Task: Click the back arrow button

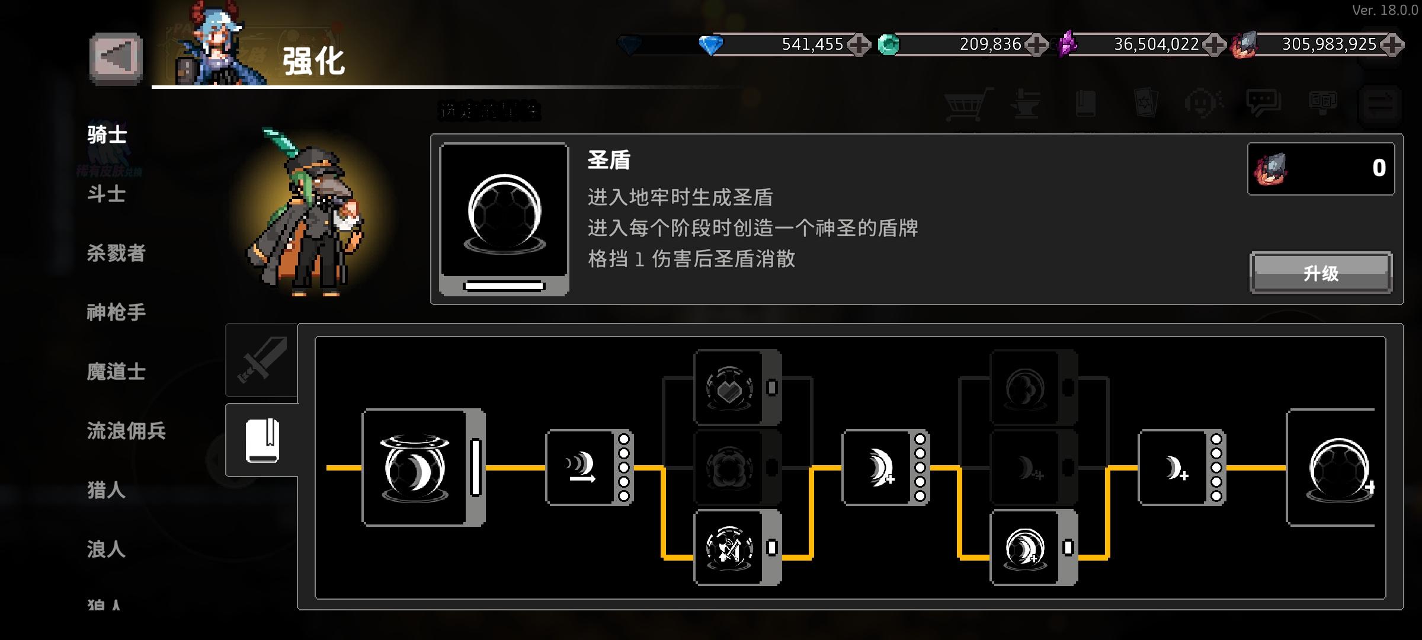Action: (x=116, y=59)
